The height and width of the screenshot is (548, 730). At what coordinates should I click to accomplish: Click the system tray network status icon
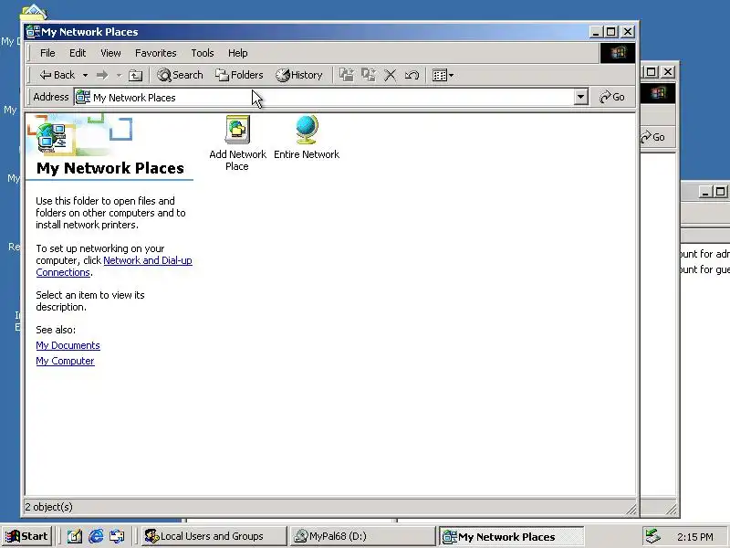click(x=653, y=536)
